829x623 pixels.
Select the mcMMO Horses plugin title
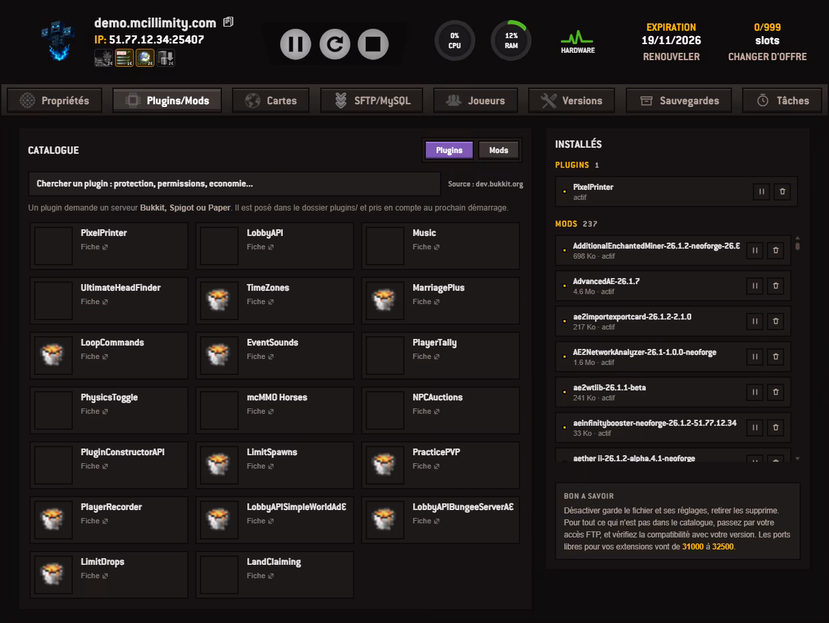pos(277,398)
